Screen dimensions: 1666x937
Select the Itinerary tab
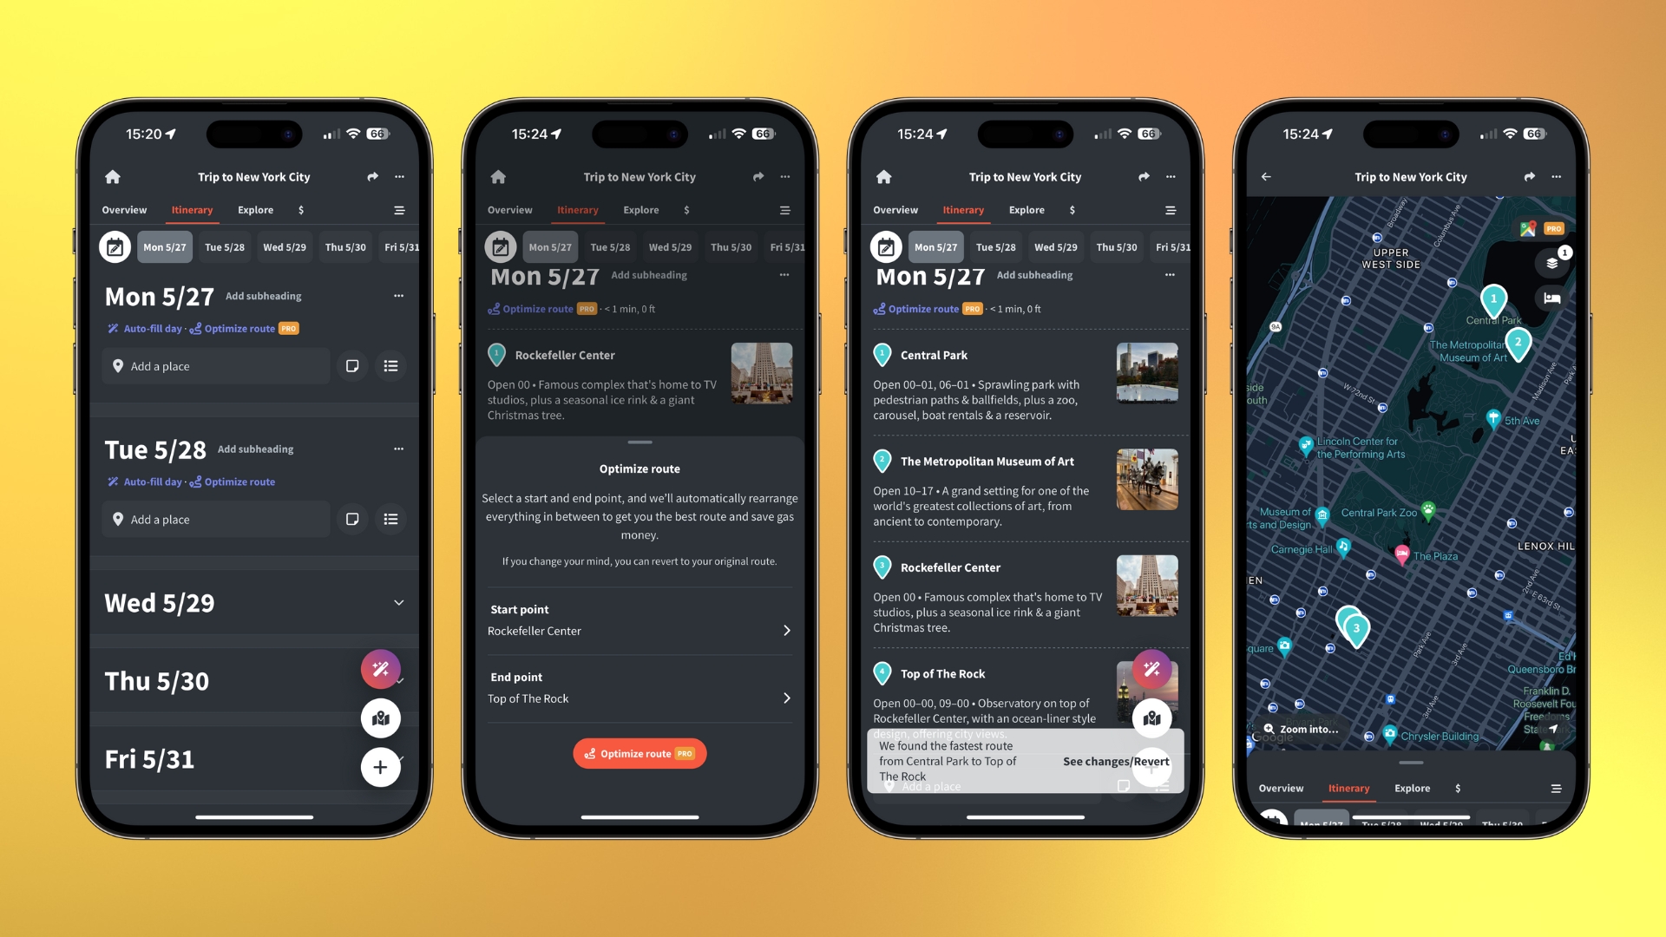click(193, 209)
